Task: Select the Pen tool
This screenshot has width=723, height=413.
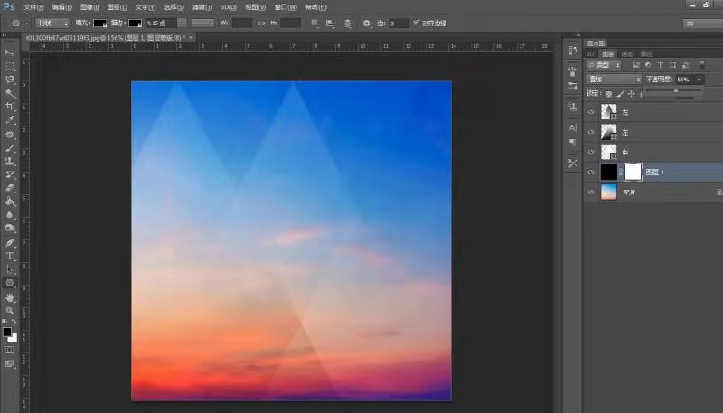Action: click(x=10, y=242)
